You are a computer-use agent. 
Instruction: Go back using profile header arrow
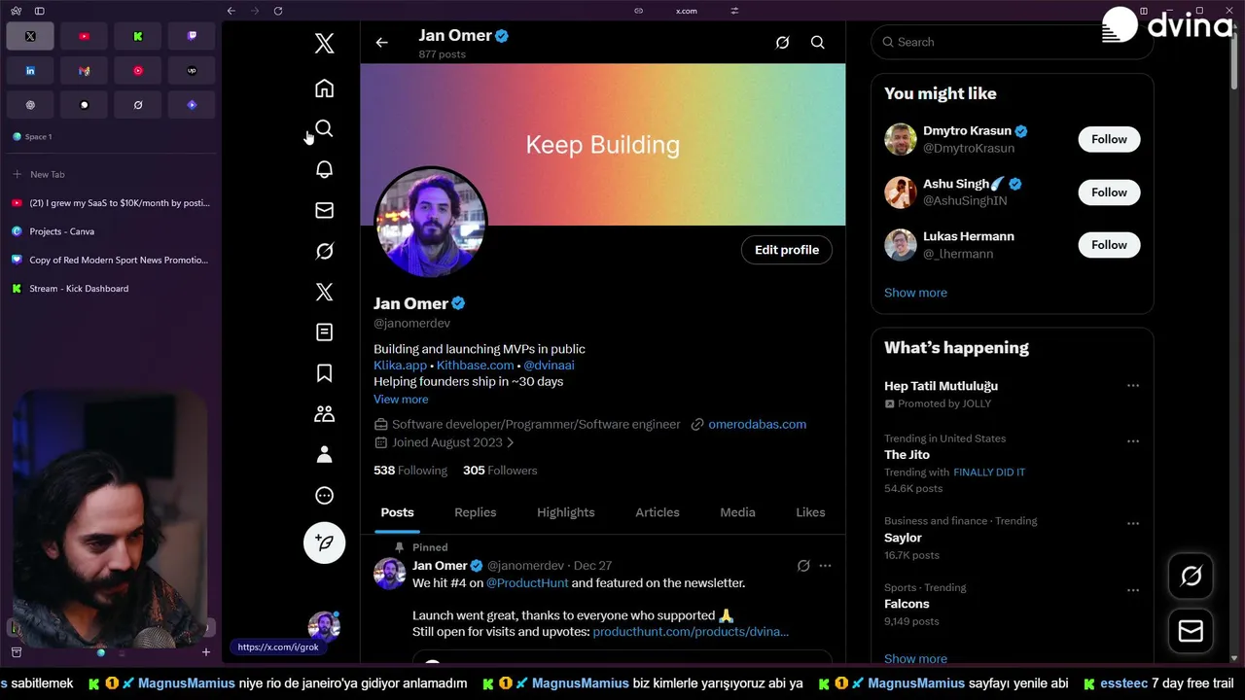[381, 43]
